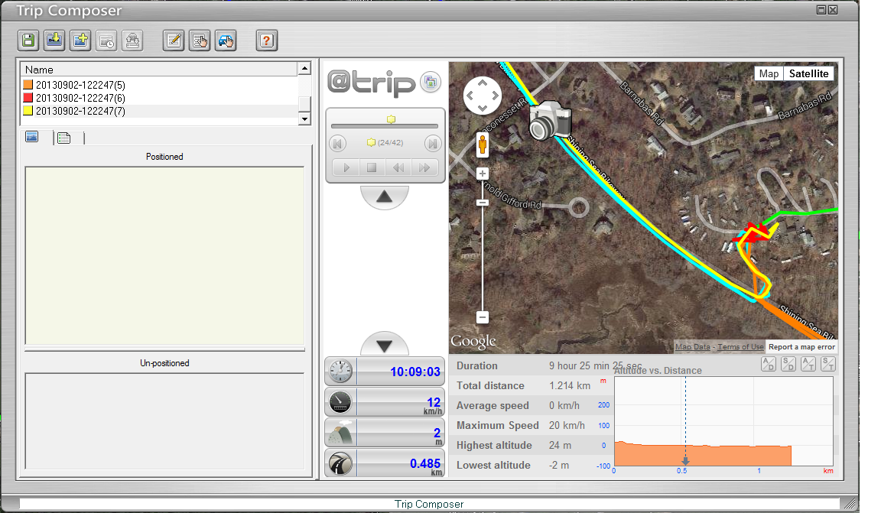Show the Speed vs Time S/T chart
881x513 pixels.
tap(828, 364)
